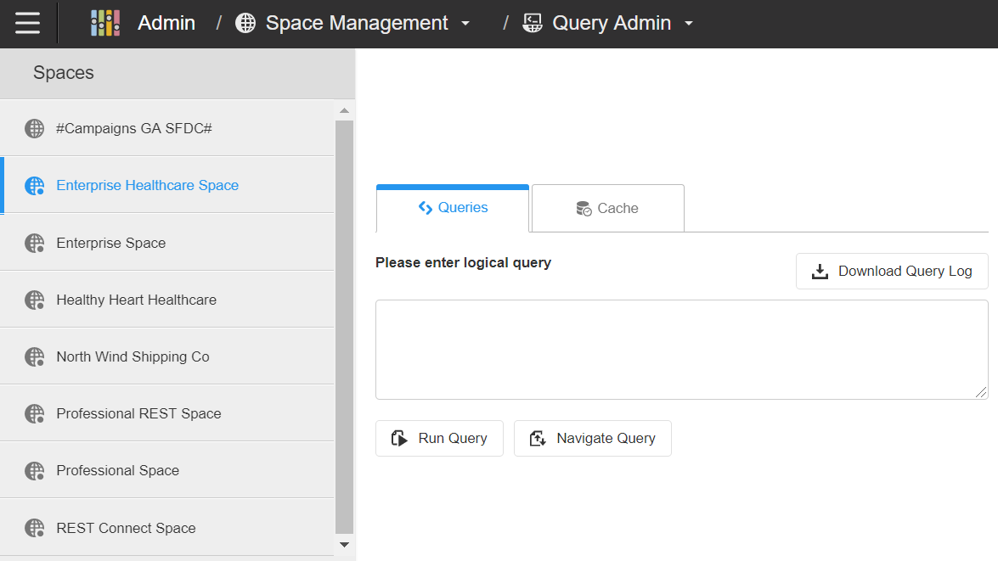The height and width of the screenshot is (561, 998).
Task: Expand the Space Management dropdown arrow
Action: pyautogui.click(x=465, y=24)
